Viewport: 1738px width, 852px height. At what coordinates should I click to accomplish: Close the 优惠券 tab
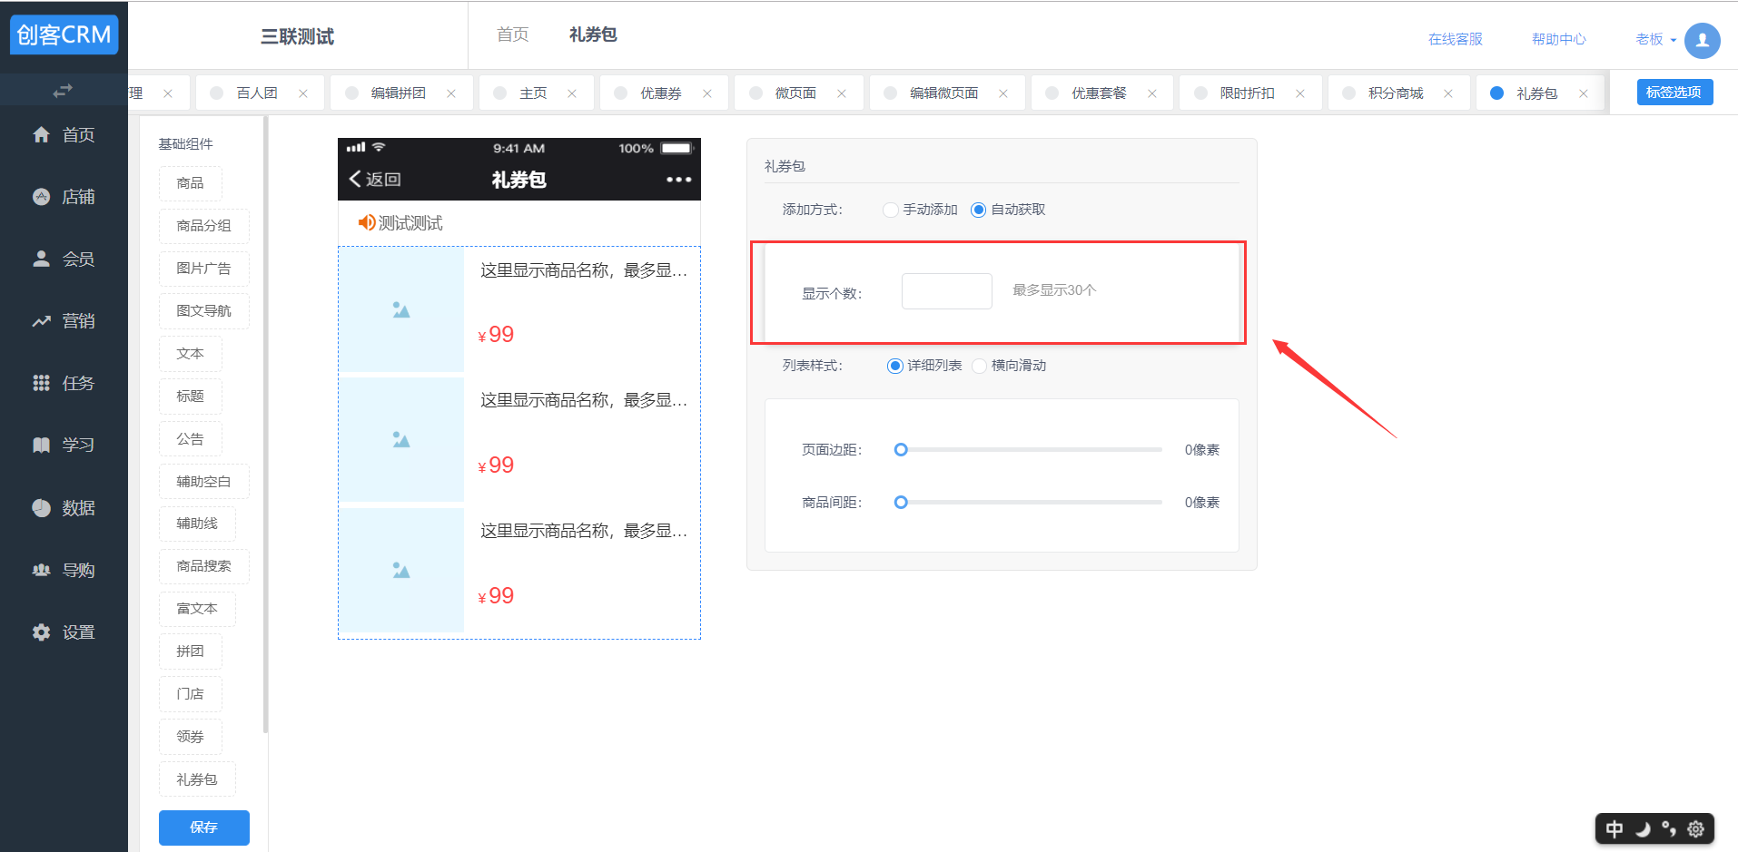tap(707, 93)
